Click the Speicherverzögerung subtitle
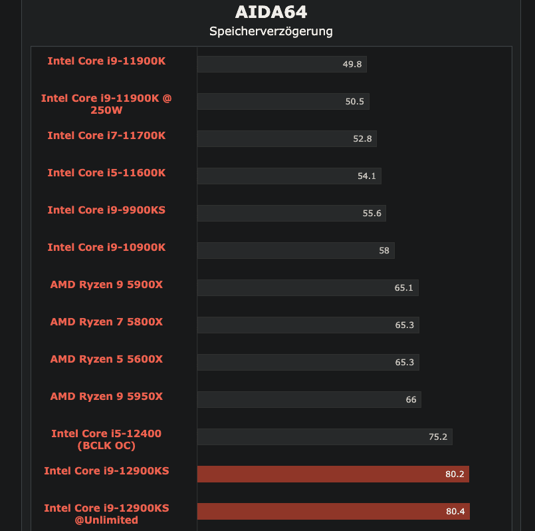The width and height of the screenshot is (535, 531). [271, 31]
